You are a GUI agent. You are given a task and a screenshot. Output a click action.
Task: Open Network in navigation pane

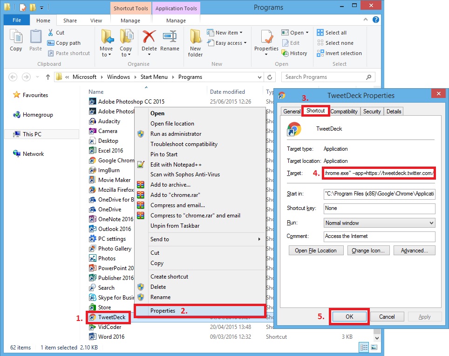(28, 154)
